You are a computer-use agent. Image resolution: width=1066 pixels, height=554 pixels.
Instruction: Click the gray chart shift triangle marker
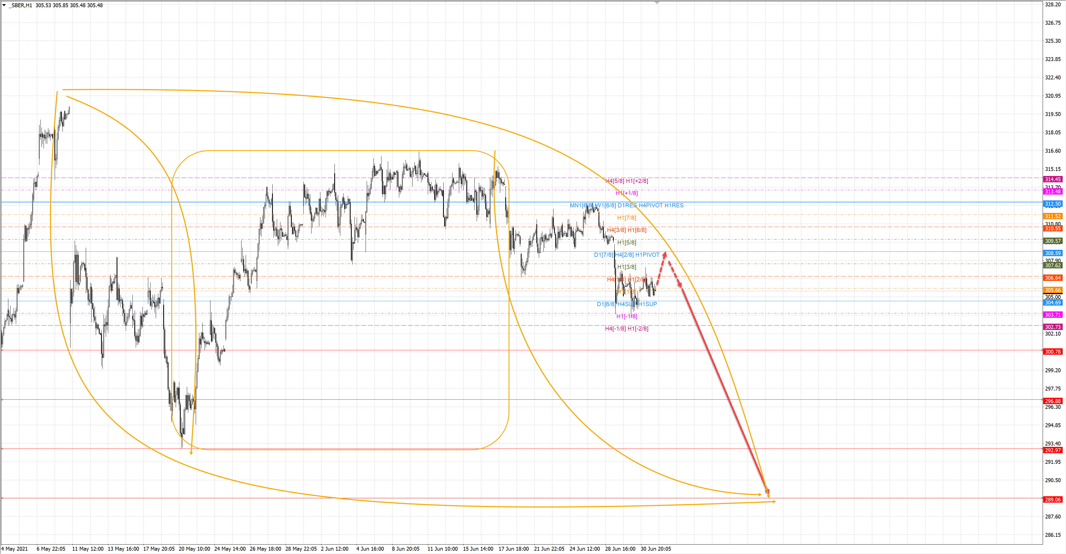tap(657, 3)
